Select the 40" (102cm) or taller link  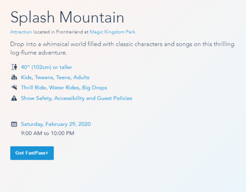click(x=46, y=67)
